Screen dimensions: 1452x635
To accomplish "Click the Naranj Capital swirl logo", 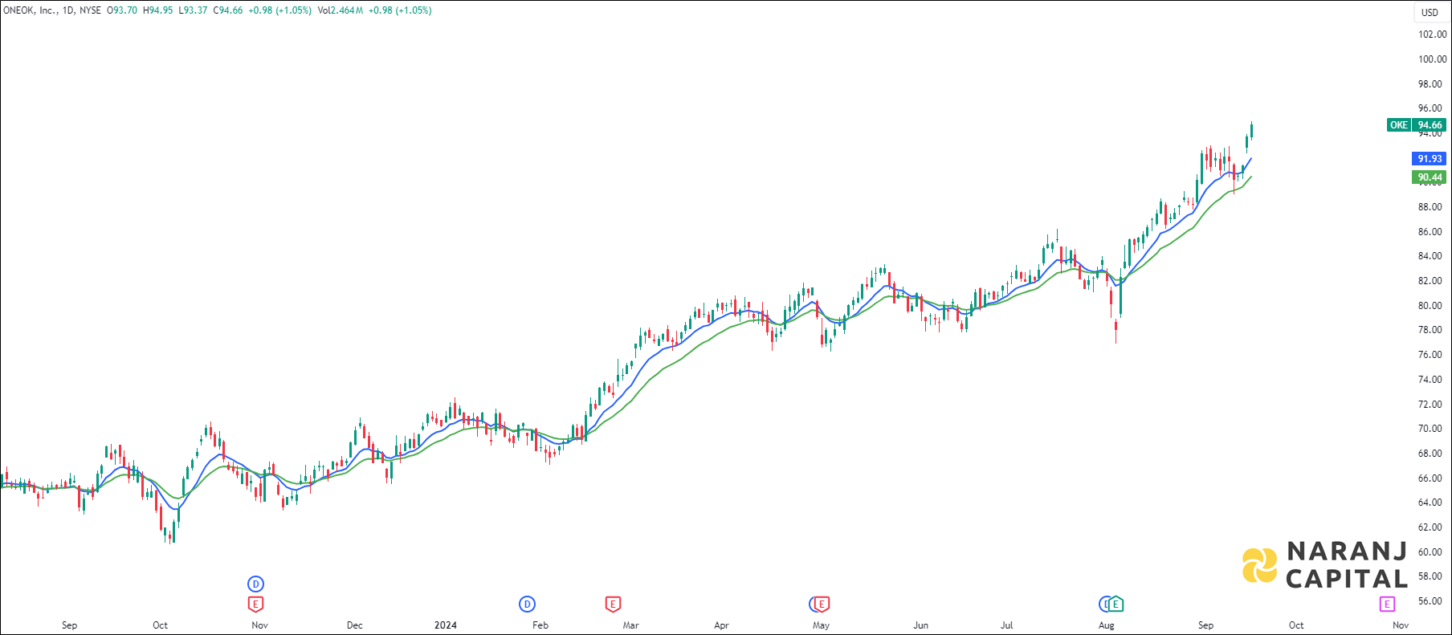I will tap(1259, 565).
